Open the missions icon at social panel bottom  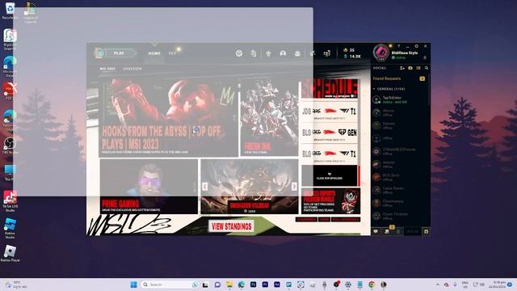pos(387,232)
